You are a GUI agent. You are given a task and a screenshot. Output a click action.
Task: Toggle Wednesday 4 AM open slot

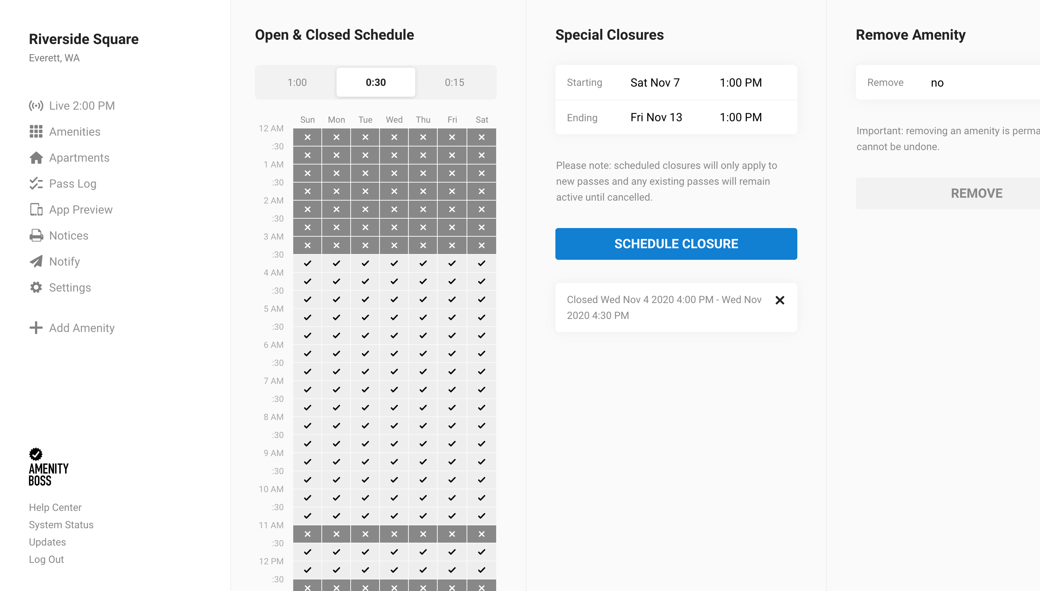[394, 281]
